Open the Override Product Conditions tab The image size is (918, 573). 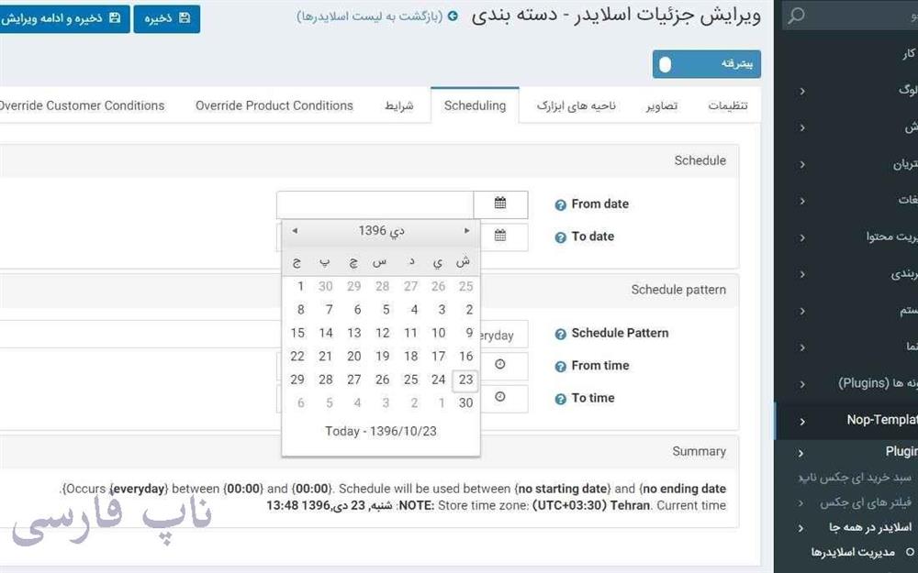[274, 105]
